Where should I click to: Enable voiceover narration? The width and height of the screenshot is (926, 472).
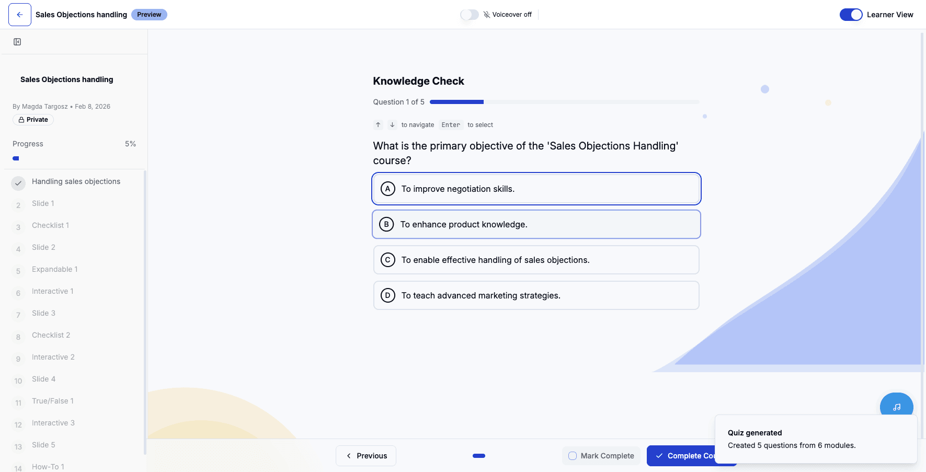click(x=470, y=14)
